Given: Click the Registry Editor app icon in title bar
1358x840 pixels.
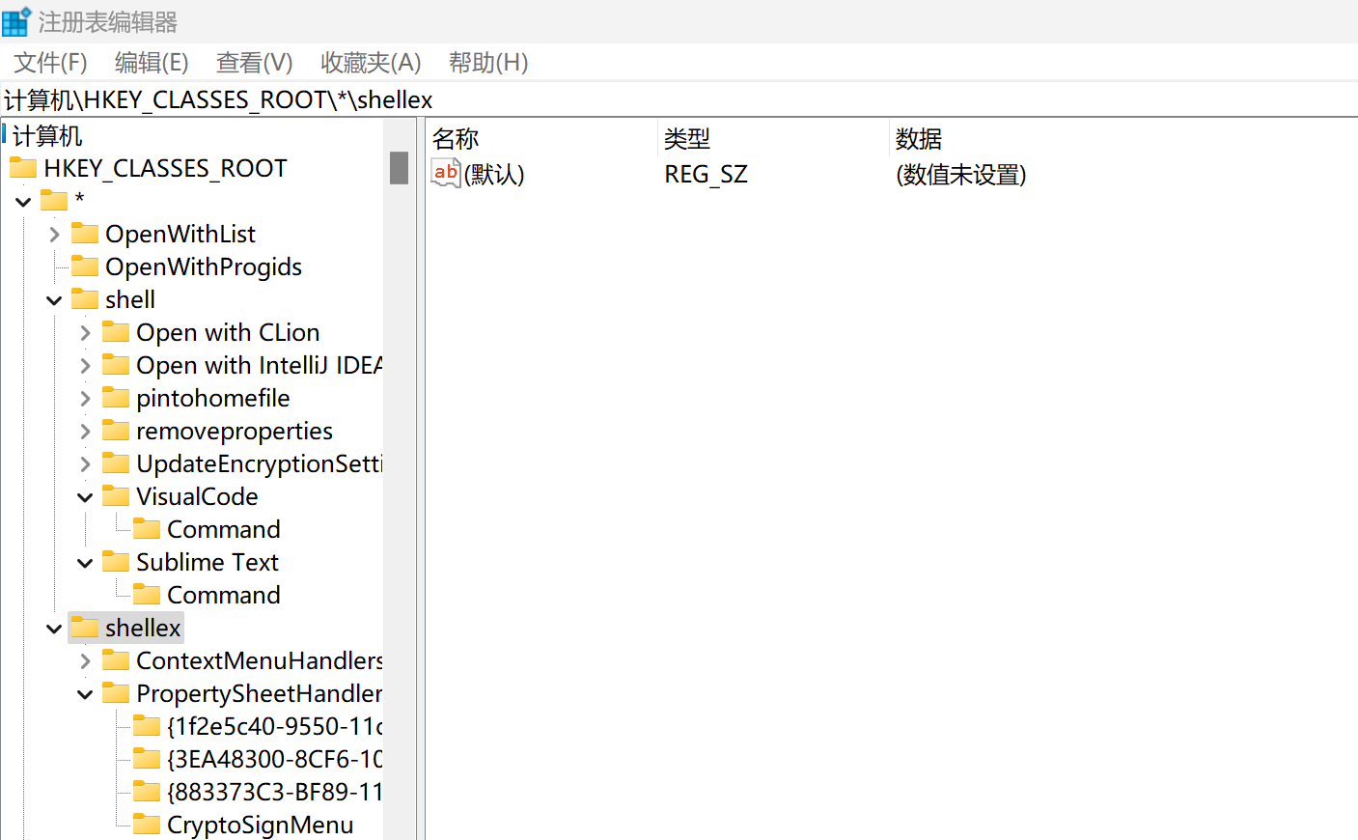Looking at the screenshot, I should [16, 21].
